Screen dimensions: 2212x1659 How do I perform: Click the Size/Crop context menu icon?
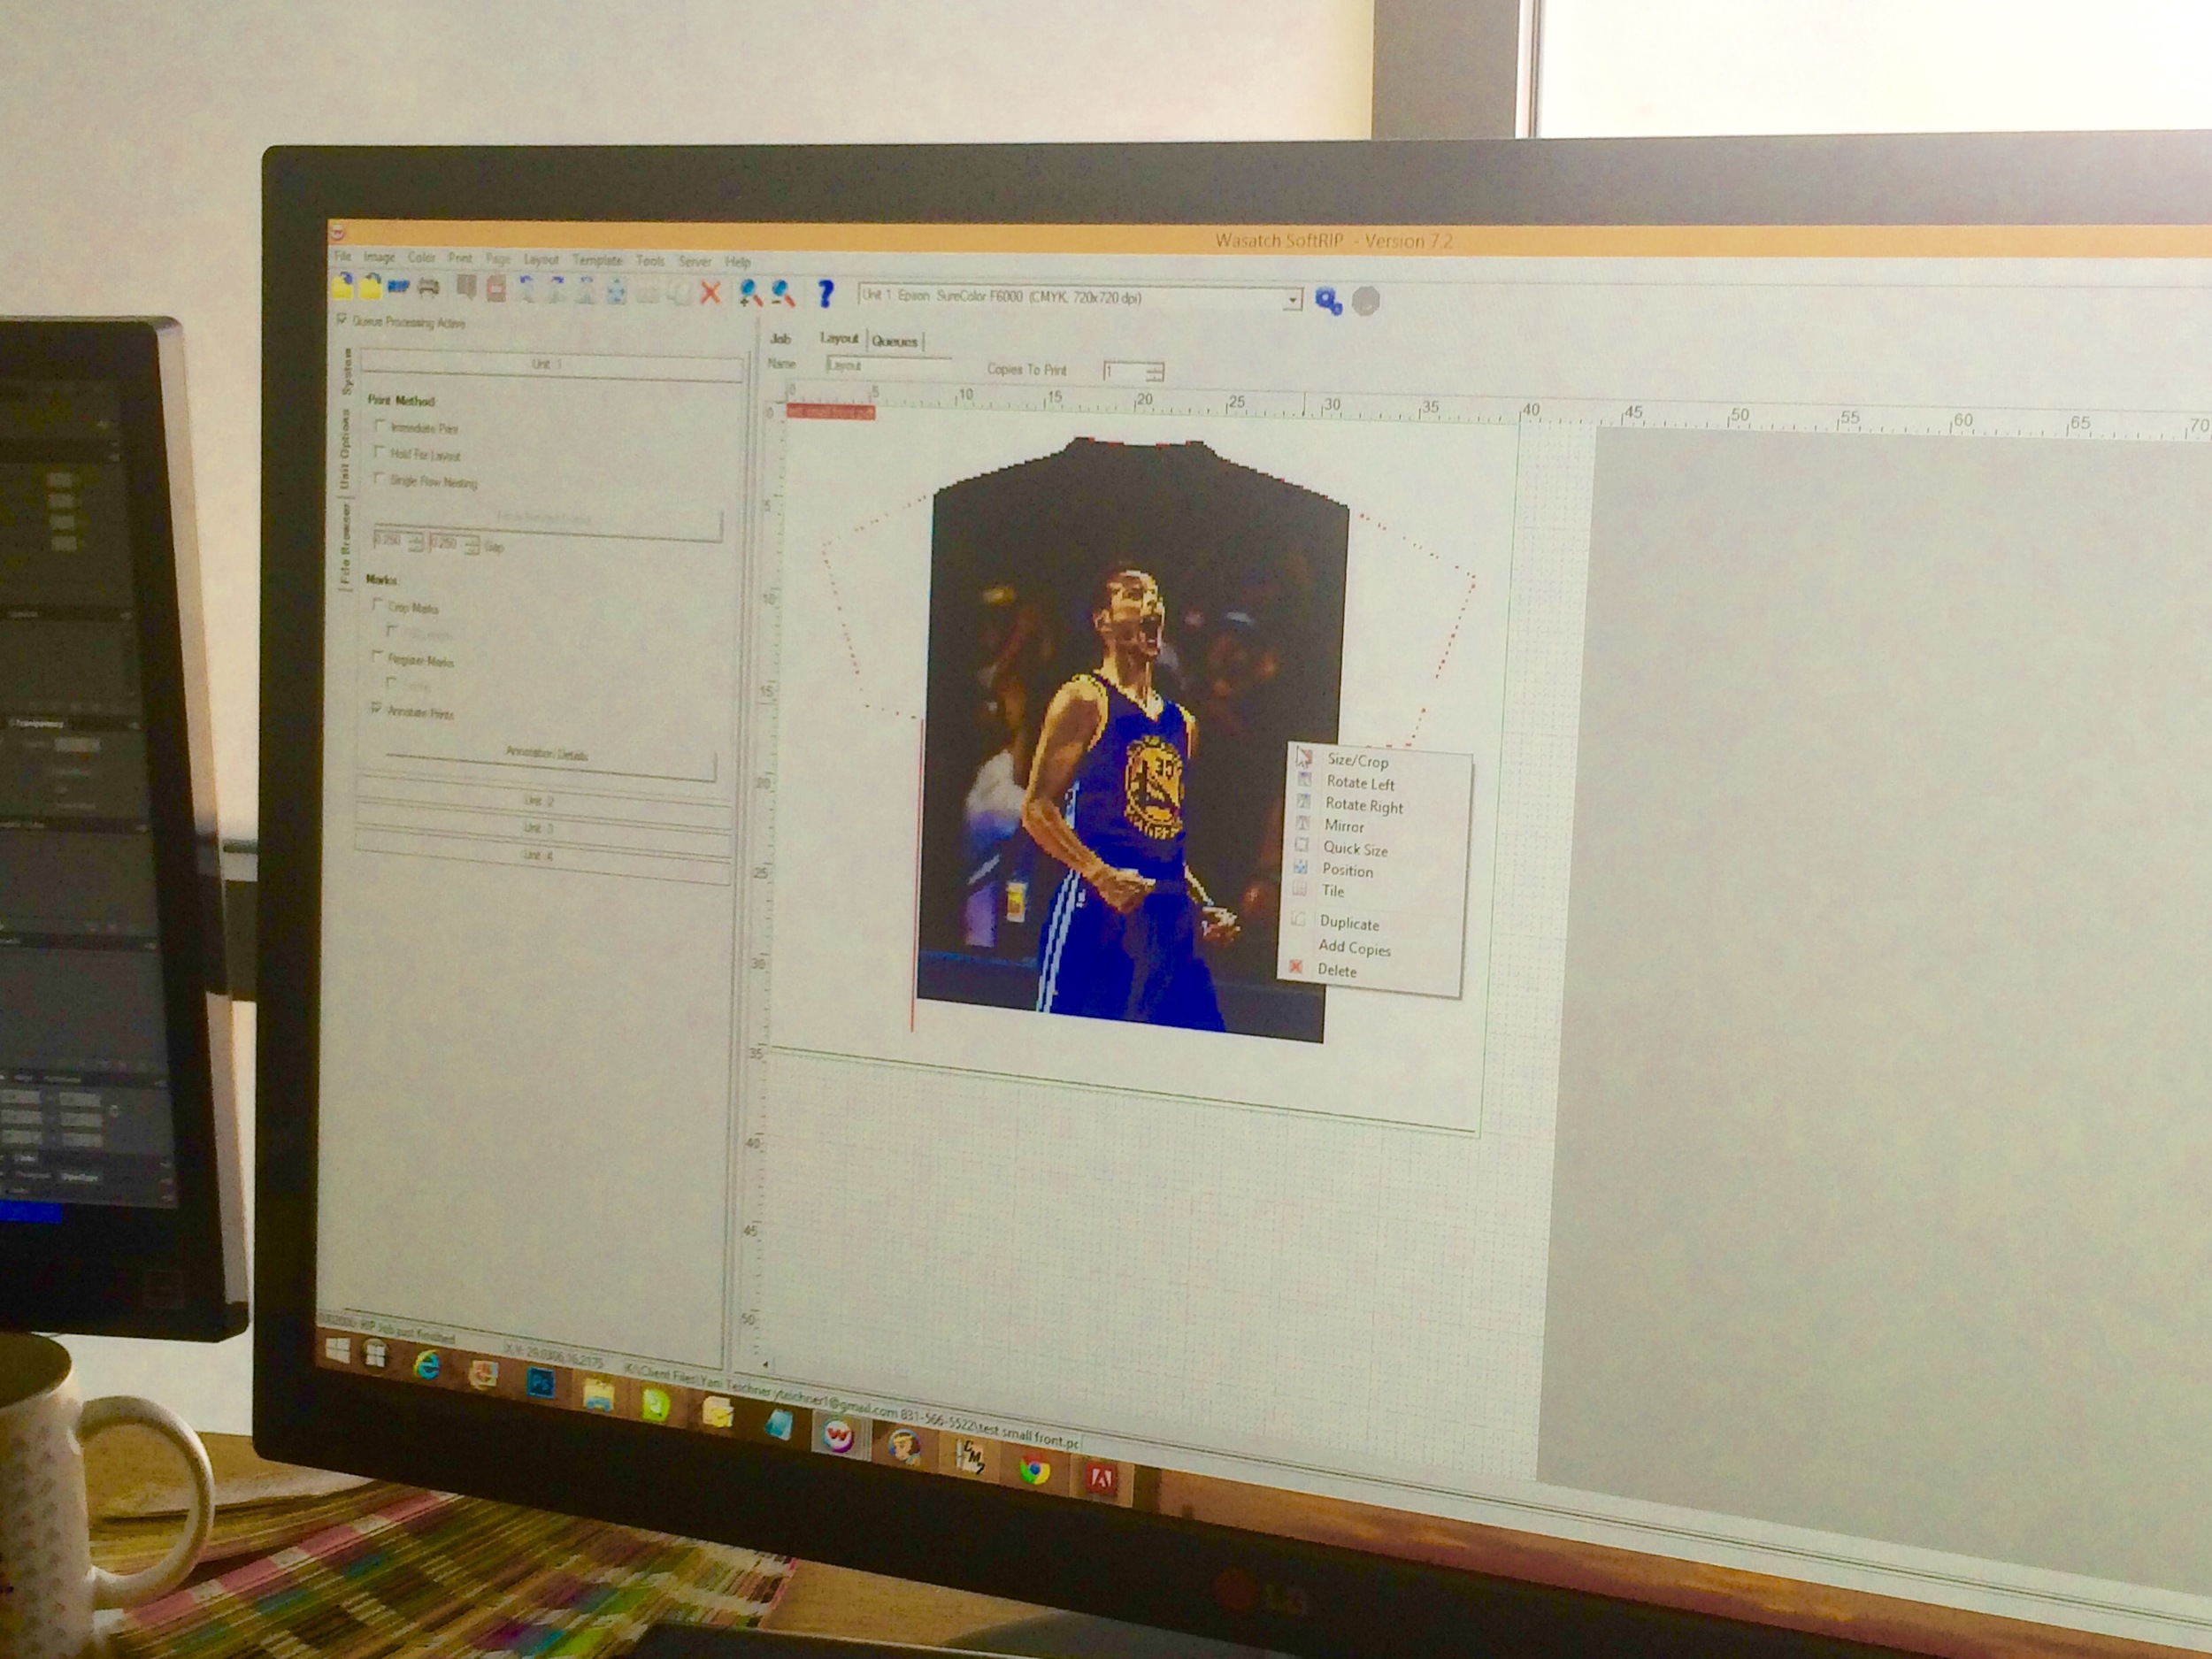coord(1303,757)
